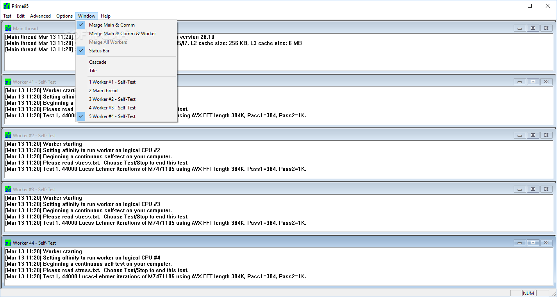557x297 pixels.
Task: Click Worker #2 'Worker starting' line
Action: tap(43, 144)
